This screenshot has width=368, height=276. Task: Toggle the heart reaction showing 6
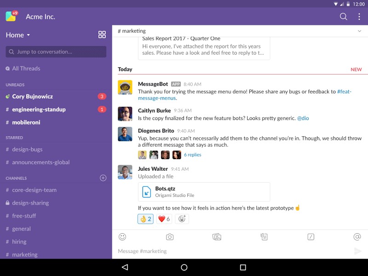[x=164, y=219]
